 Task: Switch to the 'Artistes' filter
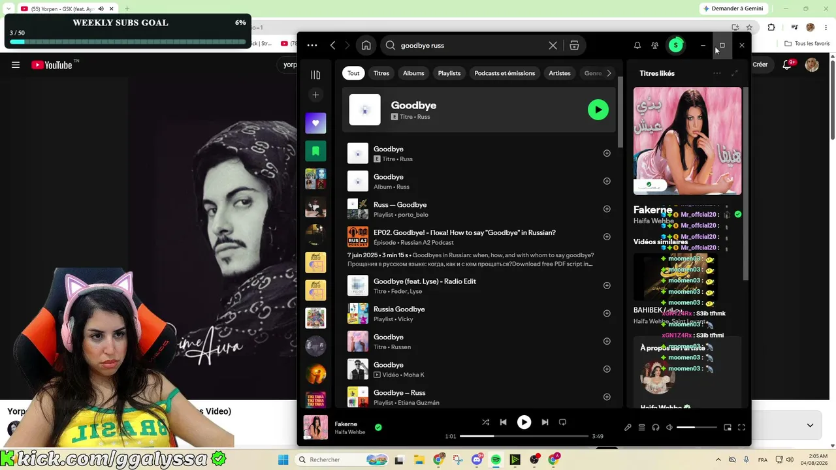[x=560, y=73]
